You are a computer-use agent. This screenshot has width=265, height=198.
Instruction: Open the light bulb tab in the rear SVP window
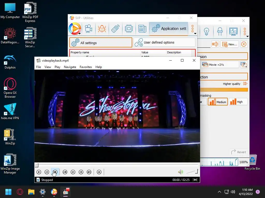[206, 31]
